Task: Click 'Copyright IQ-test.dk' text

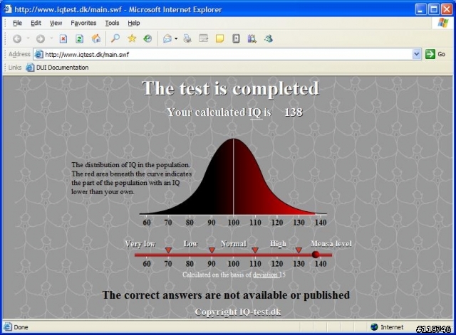Action: click(x=238, y=312)
